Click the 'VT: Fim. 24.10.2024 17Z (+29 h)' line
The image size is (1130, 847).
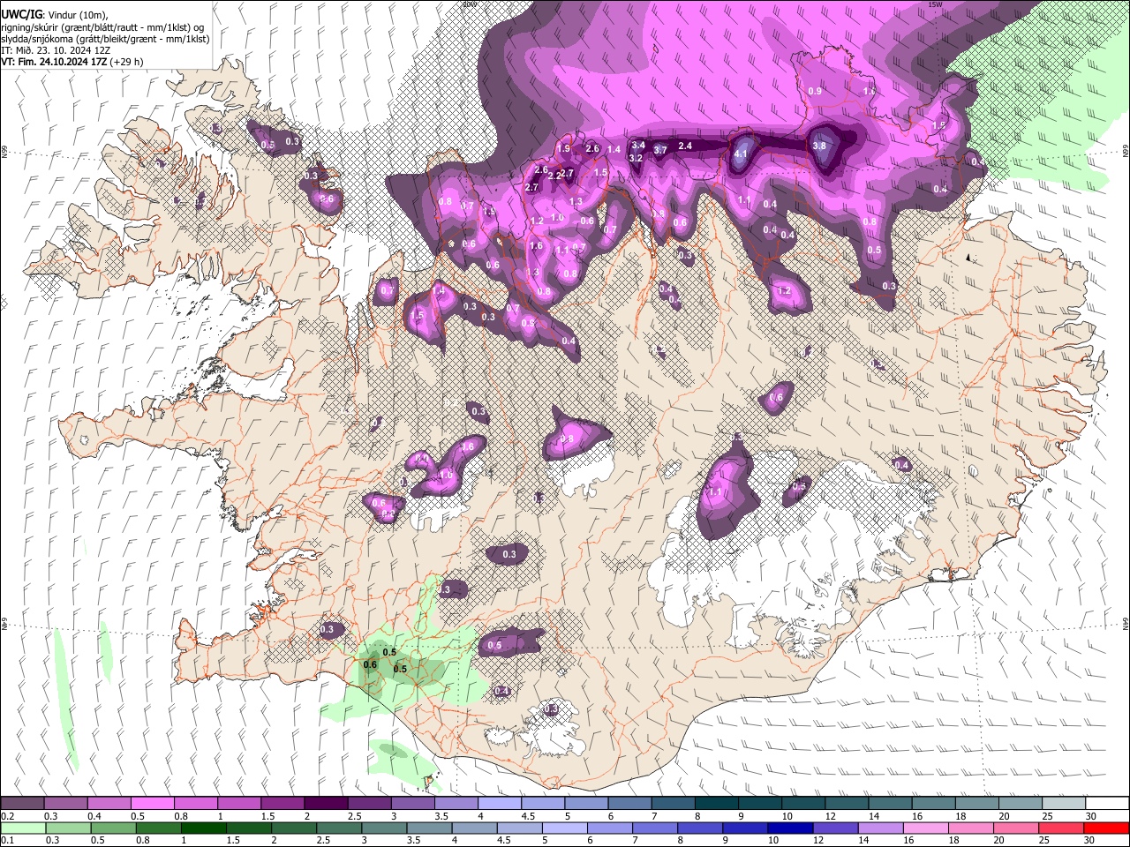(72, 62)
